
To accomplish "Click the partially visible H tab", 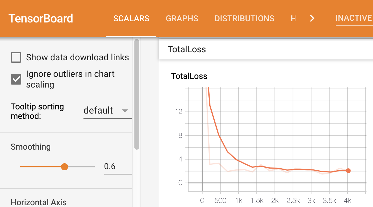I will [293, 19].
